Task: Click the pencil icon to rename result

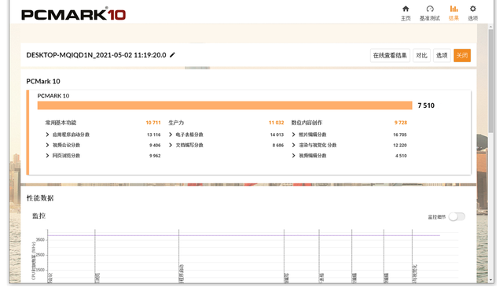Action: click(x=172, y=55)
